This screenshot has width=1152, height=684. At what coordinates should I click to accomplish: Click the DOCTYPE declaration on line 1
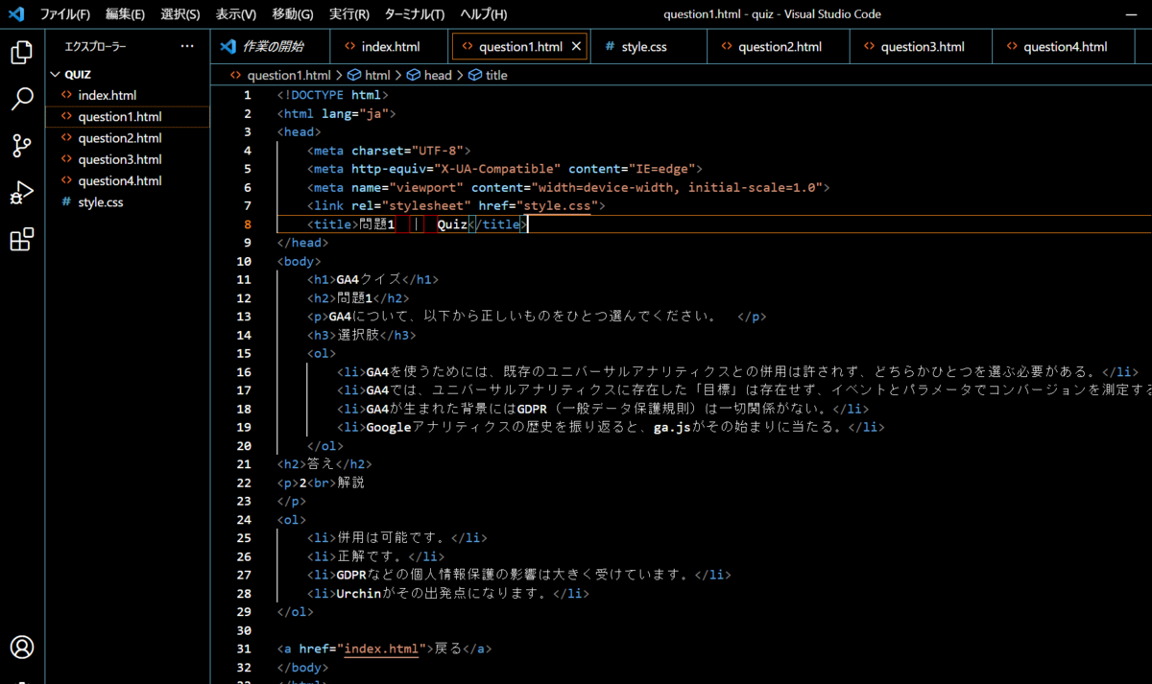(332, 95)
